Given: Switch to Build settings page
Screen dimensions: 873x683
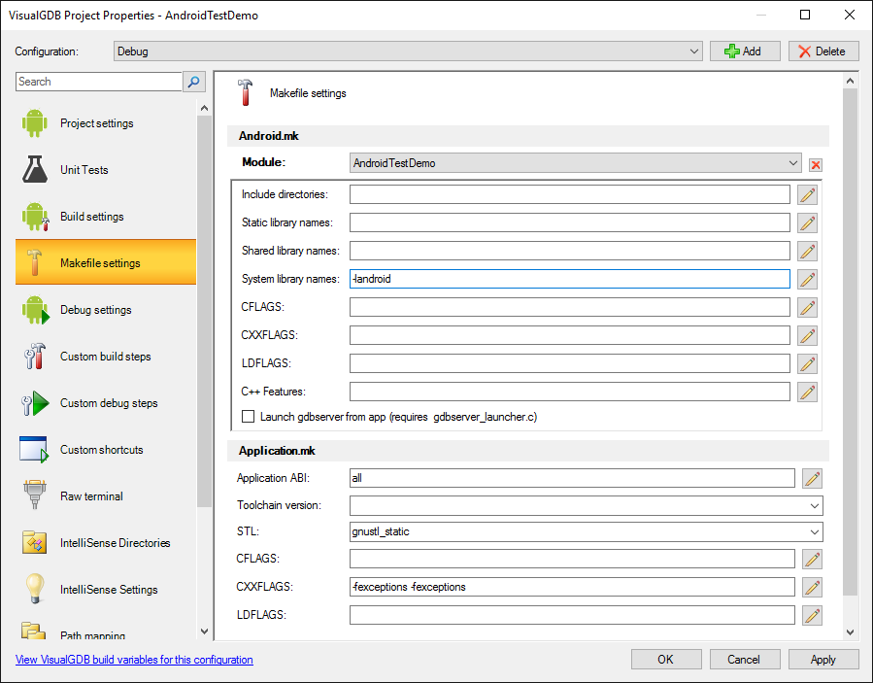Looking at the screenshot, I should [106, 216].
